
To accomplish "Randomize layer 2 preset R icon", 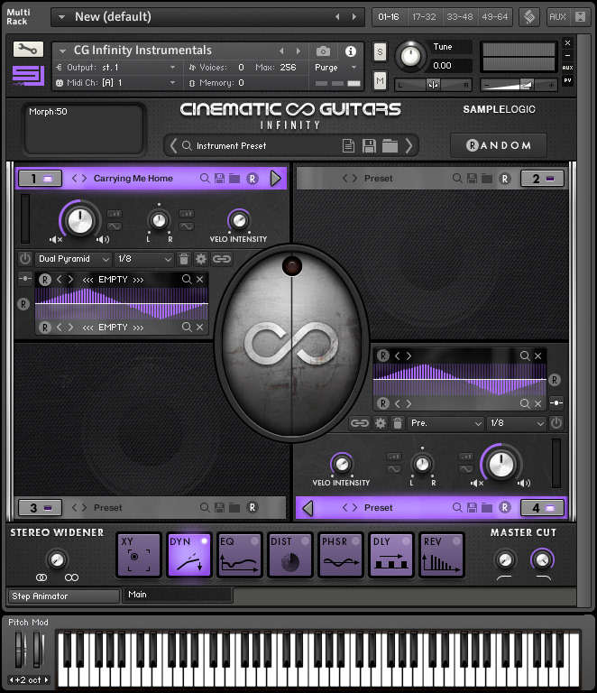I will [x=505, y=179].
